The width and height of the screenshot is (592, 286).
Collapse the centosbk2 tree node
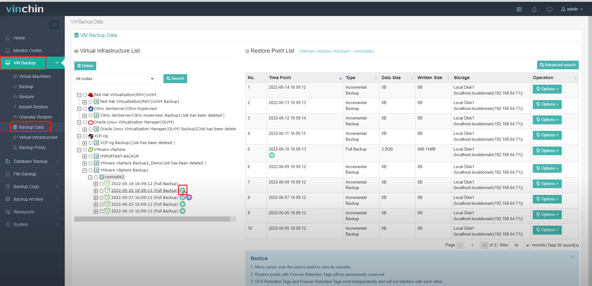click(x=90, y=177)
